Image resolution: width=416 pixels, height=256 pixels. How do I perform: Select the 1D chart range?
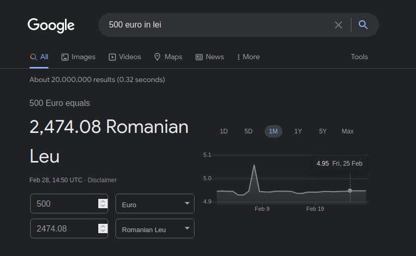point(224,131)
